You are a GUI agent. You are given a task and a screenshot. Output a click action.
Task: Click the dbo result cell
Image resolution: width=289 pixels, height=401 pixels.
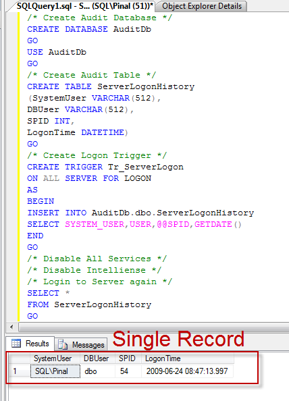(98, 371)
